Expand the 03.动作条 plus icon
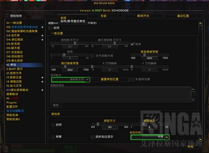 (x=42, y=35)
